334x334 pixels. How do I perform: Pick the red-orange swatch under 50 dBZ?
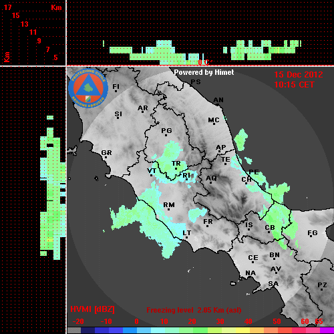pyautogui.click(x=285, y=331)
